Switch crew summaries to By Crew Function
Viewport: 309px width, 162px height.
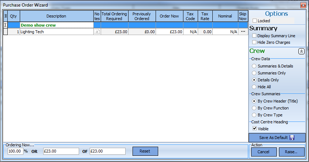tap(254, 108)
